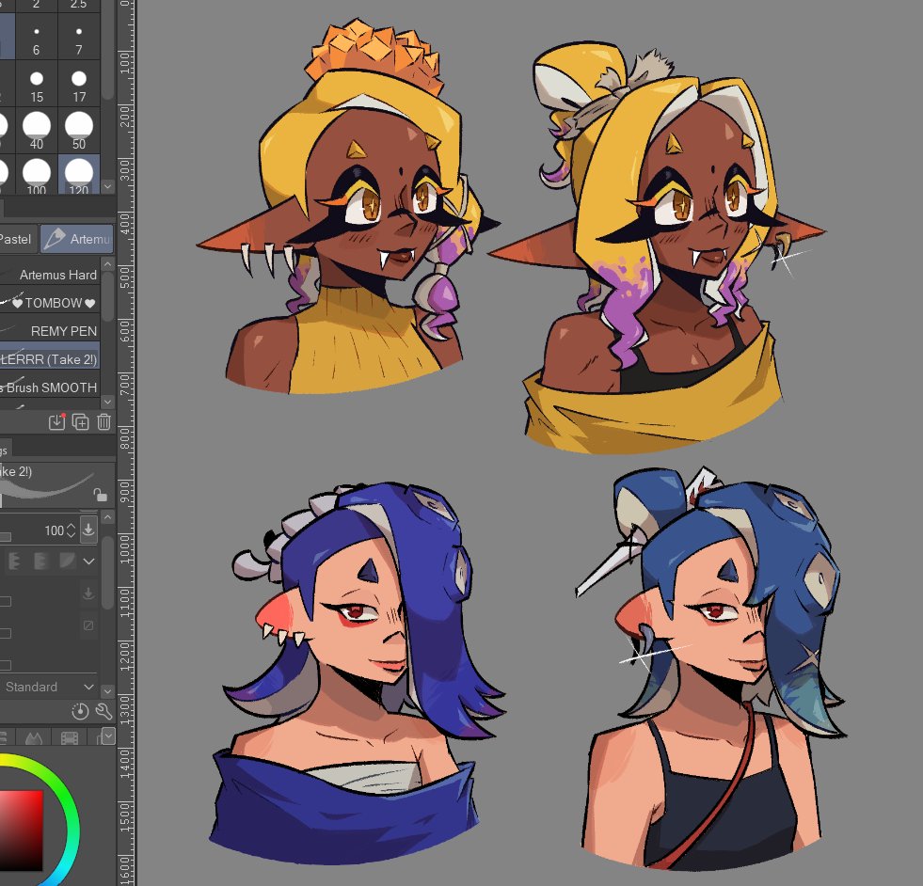The height and width of the screenshot is (886, 923).
Task: Select brush size 50 preset
Action: [x=79, y=131]
